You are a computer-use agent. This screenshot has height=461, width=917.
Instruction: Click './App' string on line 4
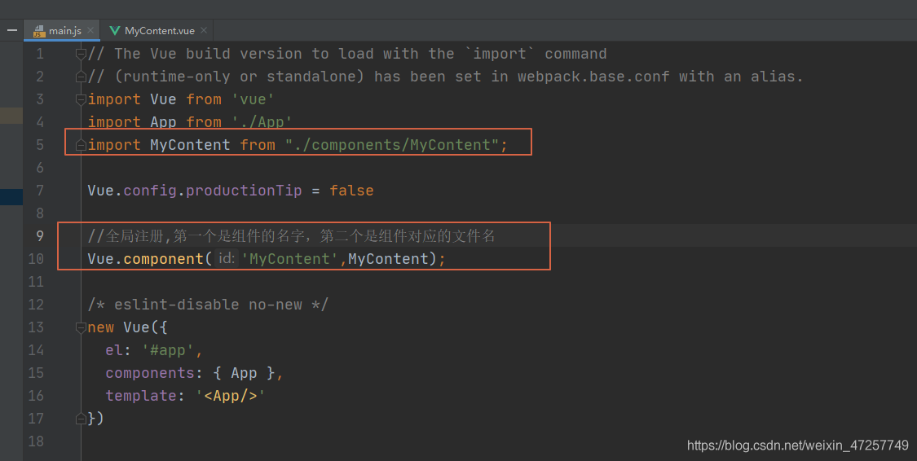point(262,122)
